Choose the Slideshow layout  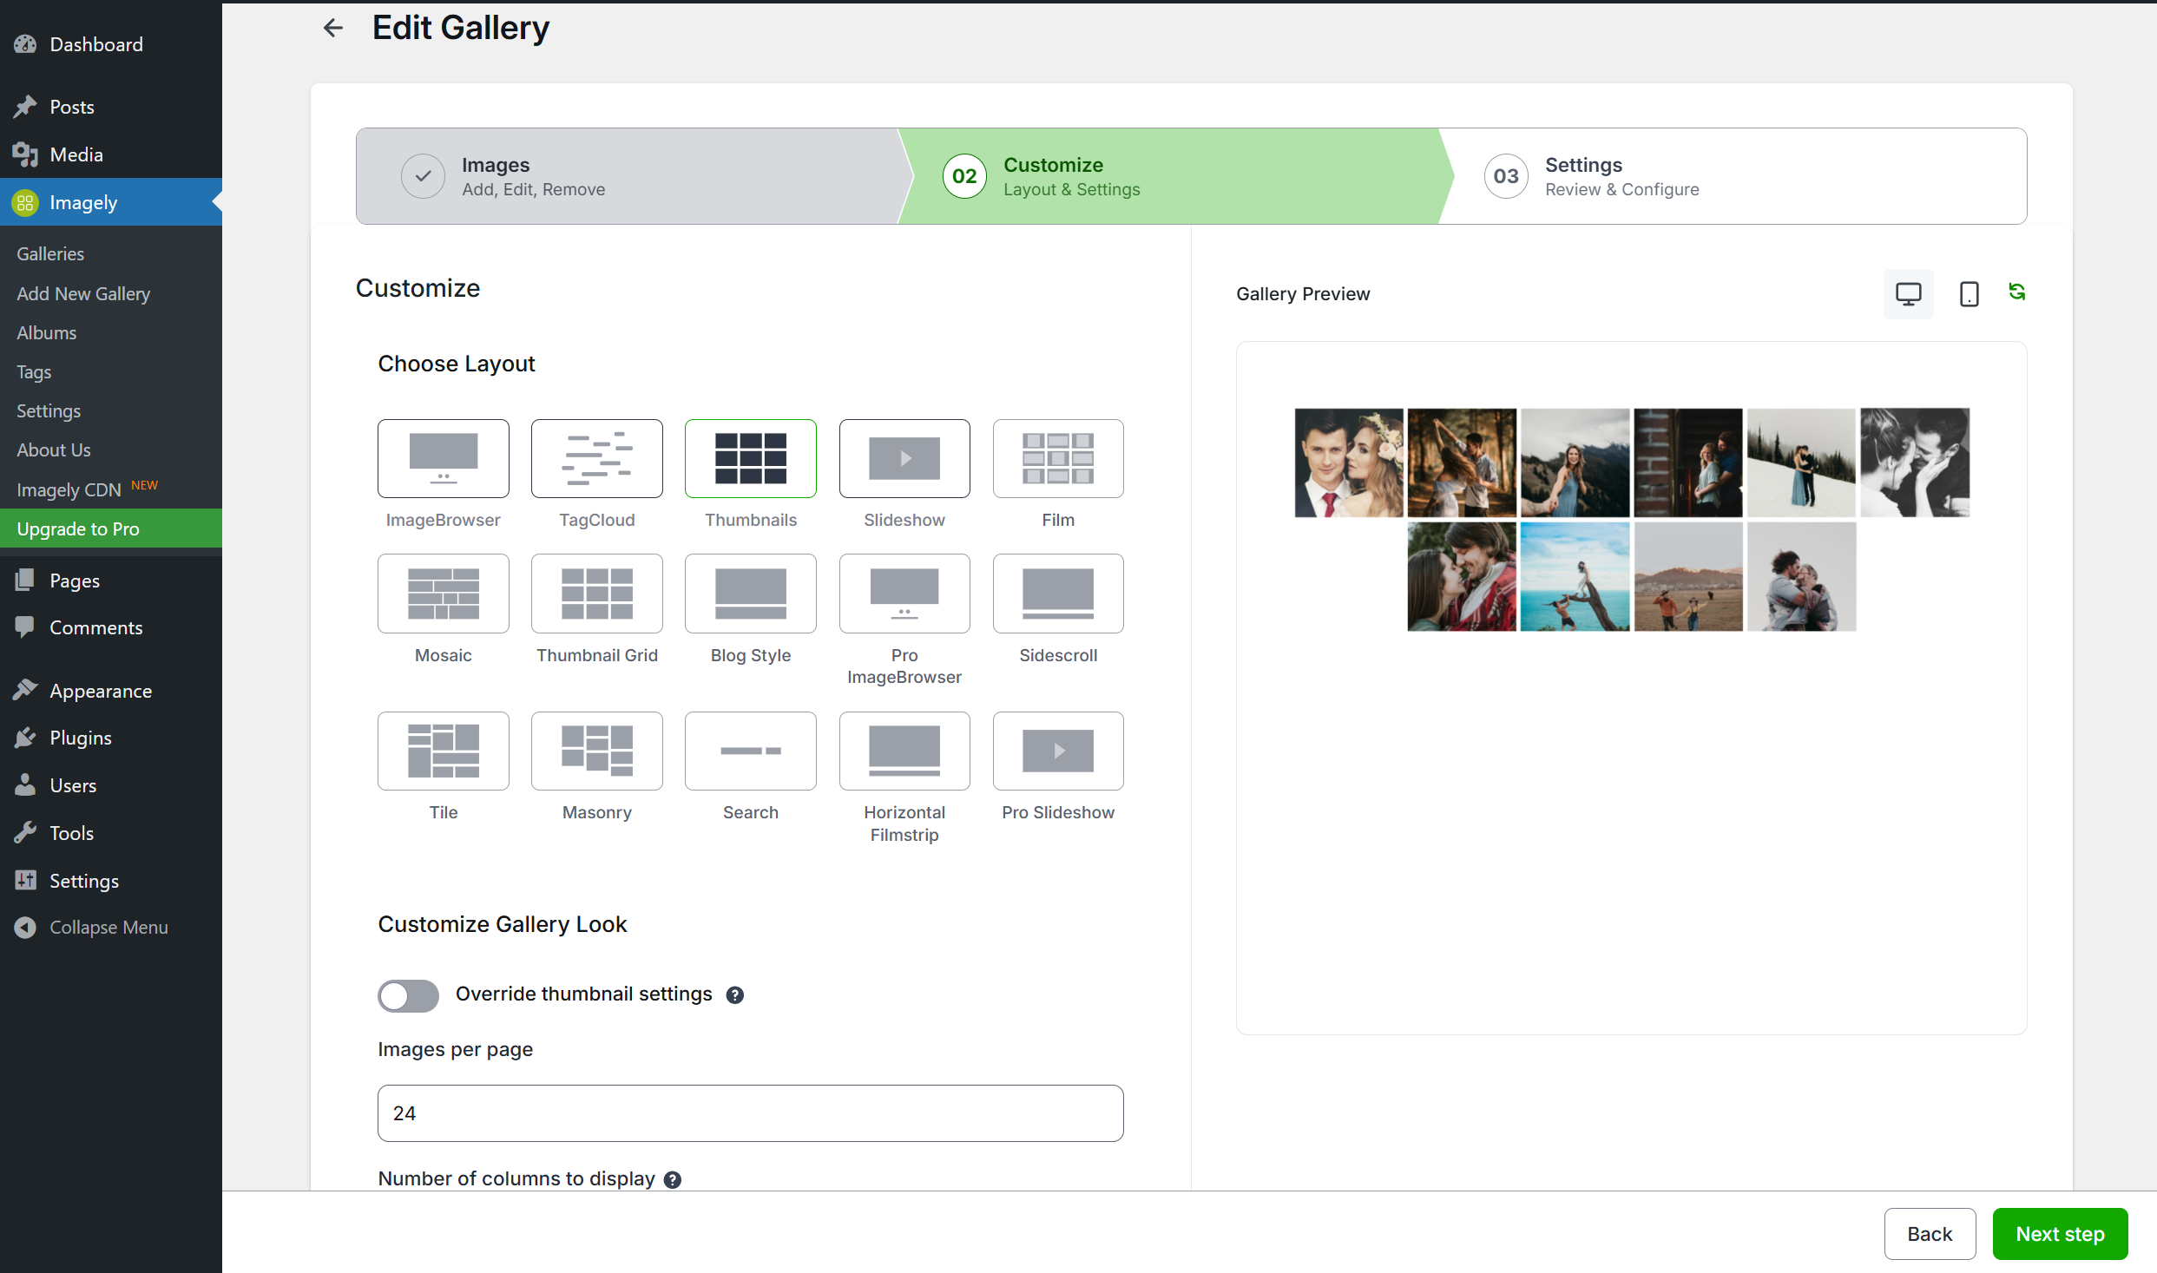click(x=904, y=458)
